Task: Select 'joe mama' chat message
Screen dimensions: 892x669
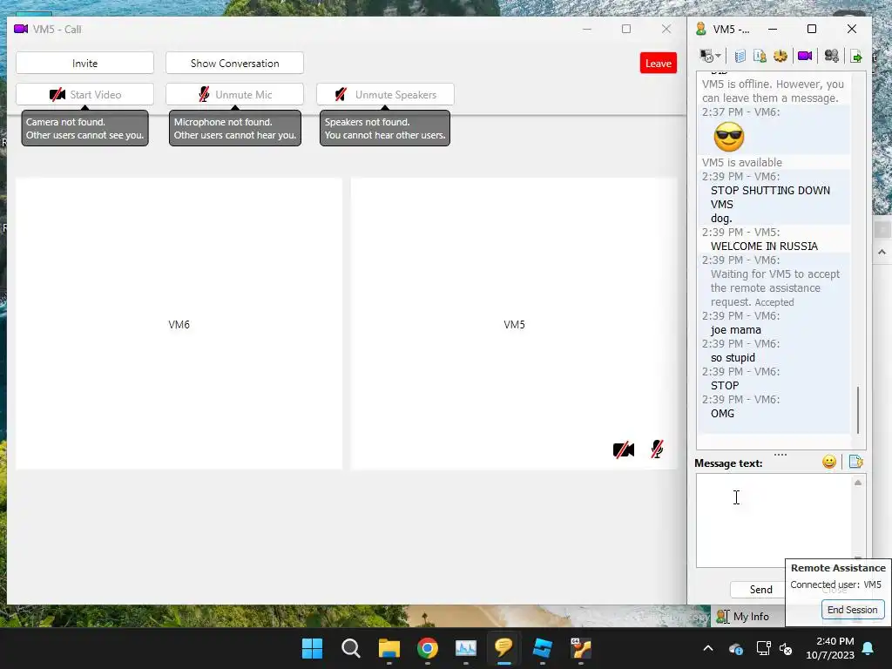Action: coord(735,330)
